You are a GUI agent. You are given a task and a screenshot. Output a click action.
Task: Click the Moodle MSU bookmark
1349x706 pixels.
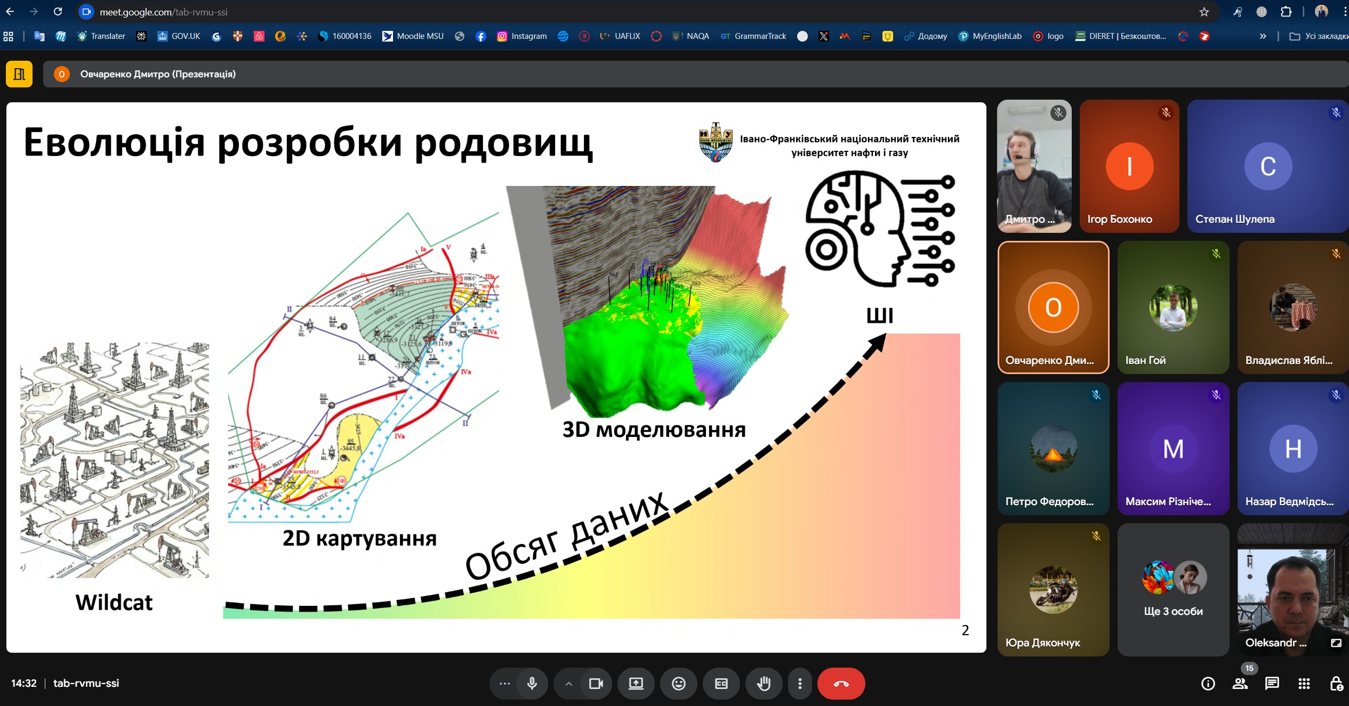(413, 36)
